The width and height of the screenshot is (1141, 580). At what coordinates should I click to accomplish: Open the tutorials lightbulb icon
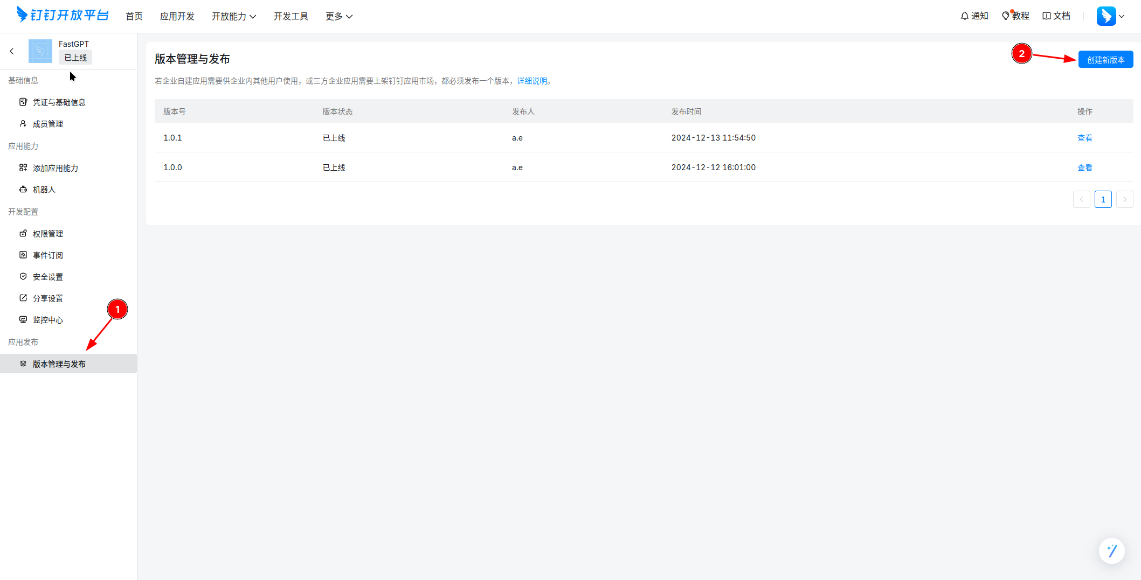pyautogui.click(x=1005, y=16)
